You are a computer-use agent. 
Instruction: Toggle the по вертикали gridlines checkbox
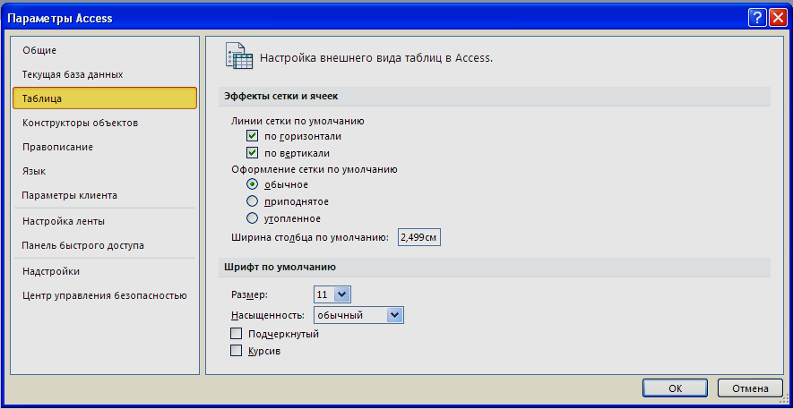(x=252, y=152)
